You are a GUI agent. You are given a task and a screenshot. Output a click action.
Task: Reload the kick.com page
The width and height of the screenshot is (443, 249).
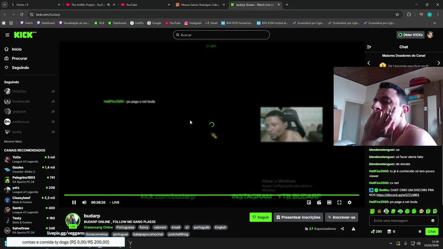point(21,15)
